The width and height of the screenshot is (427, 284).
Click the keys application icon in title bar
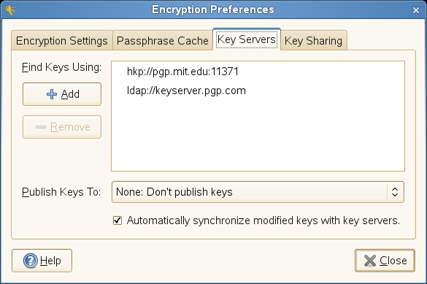(10, 9)
